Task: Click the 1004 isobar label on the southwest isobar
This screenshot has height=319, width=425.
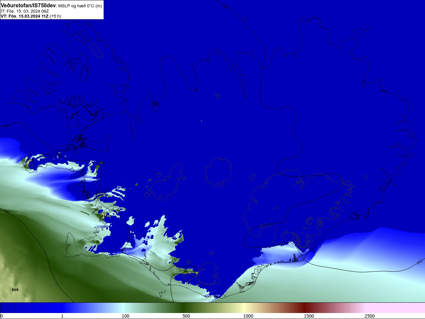Action: point(6,212)
